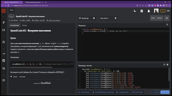Open the JavaScript language dropdown
Image resolution: width=172 pixels, height=96 pixels.
[x=87, y=18]
